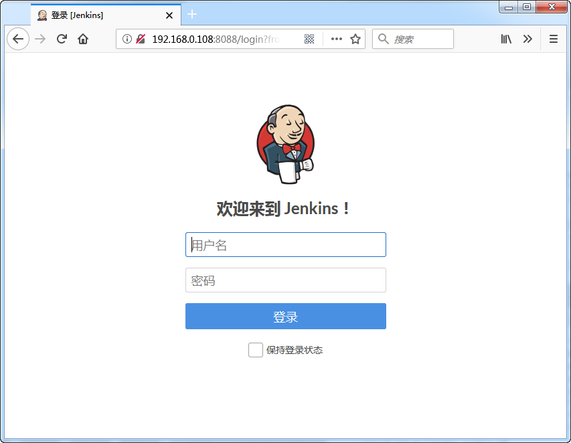Click the 欢迎来到 Jenkins！ heading
The height and width of the screenshot is (443, 571).
(x=284, y=209)
